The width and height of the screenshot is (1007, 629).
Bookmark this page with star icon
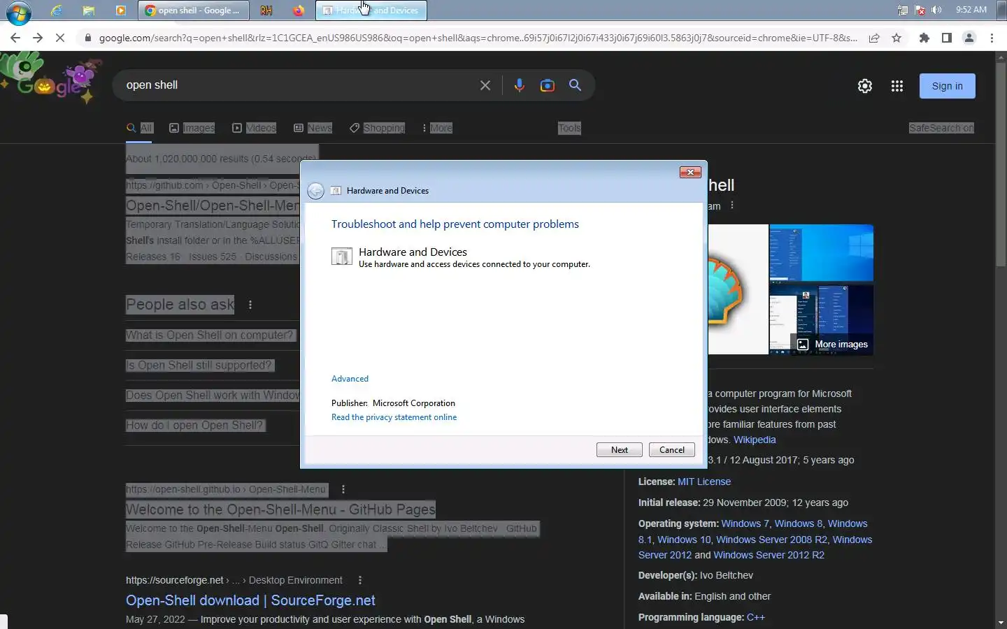(x=897, y=38)
